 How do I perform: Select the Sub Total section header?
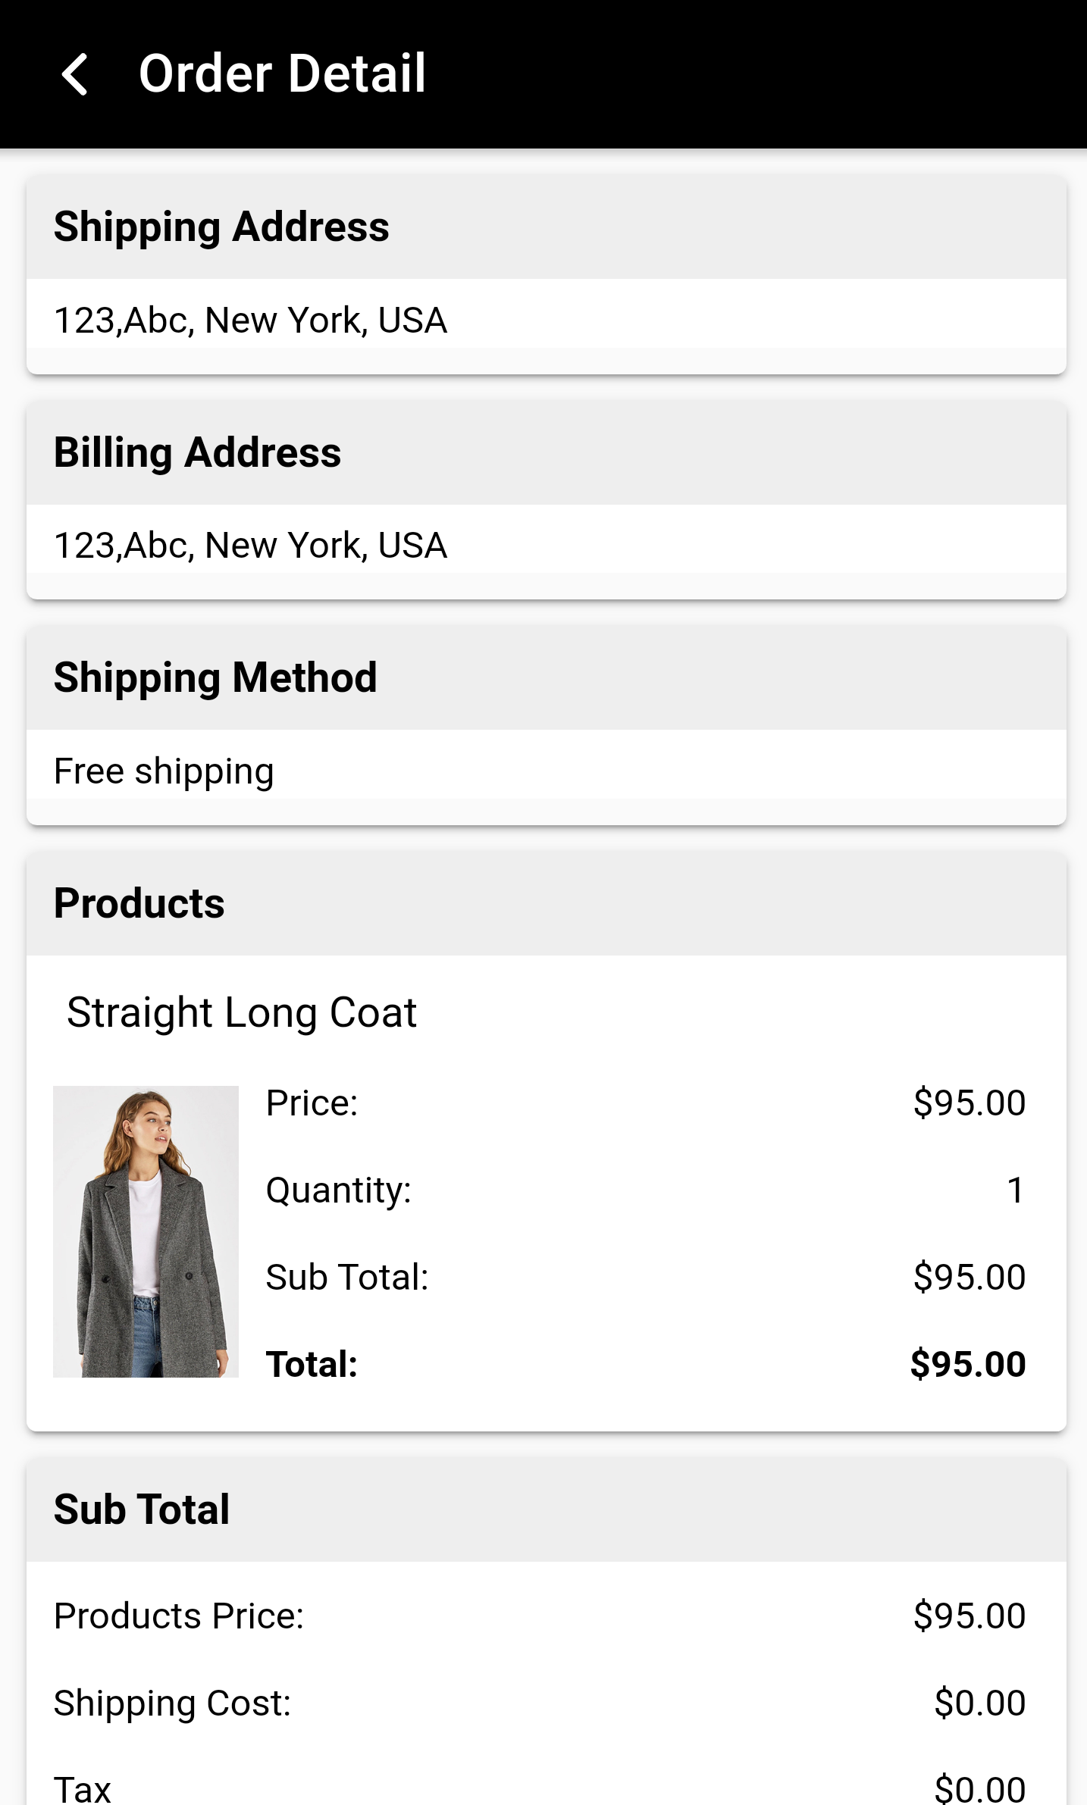pos(142,1509)
